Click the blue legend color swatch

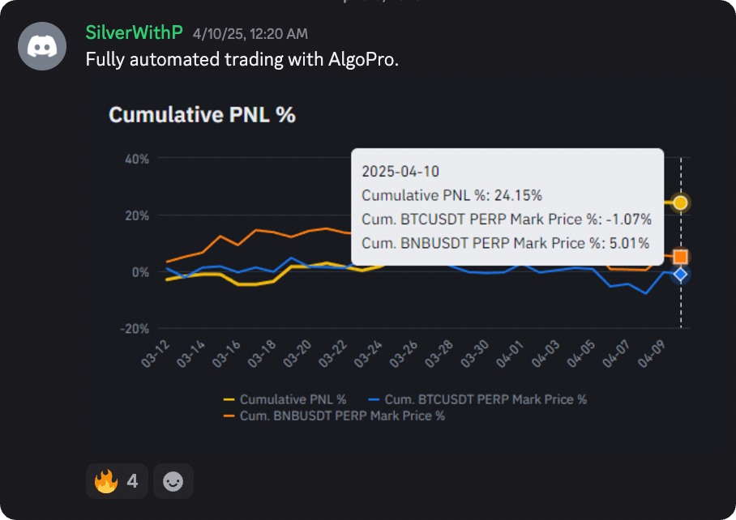[374, 399]
